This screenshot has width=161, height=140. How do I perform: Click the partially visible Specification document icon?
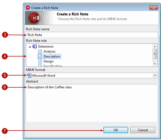40,65
